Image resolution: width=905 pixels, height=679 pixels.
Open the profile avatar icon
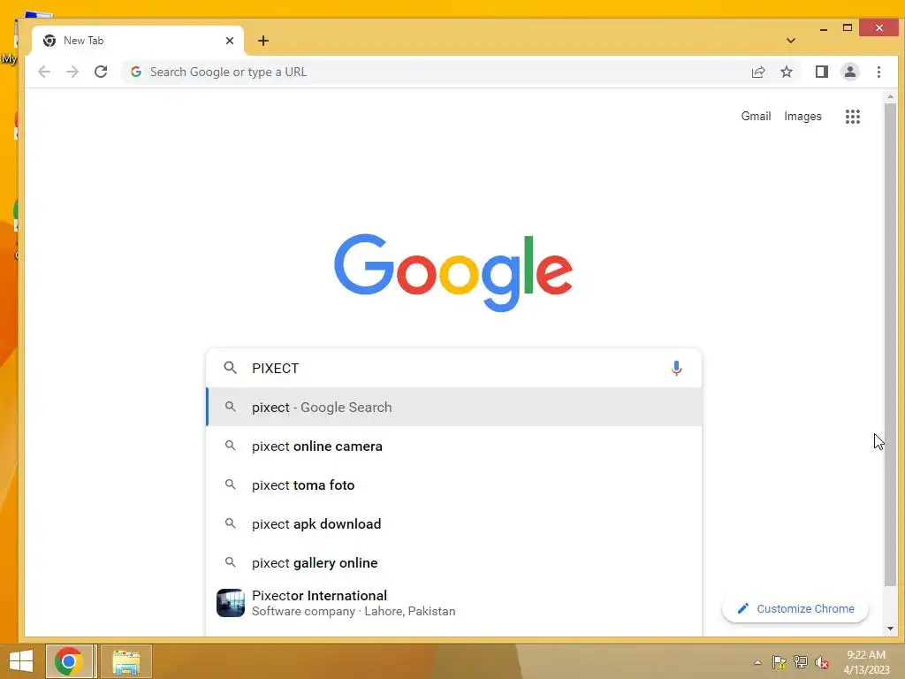click(x=849, y=72)
